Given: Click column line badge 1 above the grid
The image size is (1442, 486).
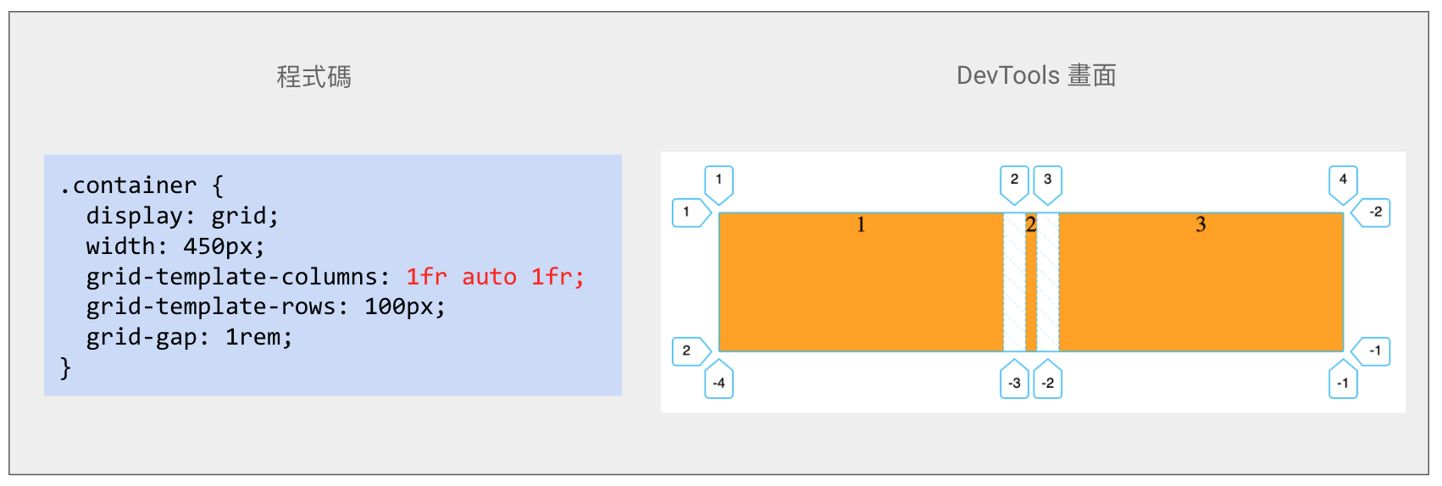Looking at the screenshot, I should 718,180.
